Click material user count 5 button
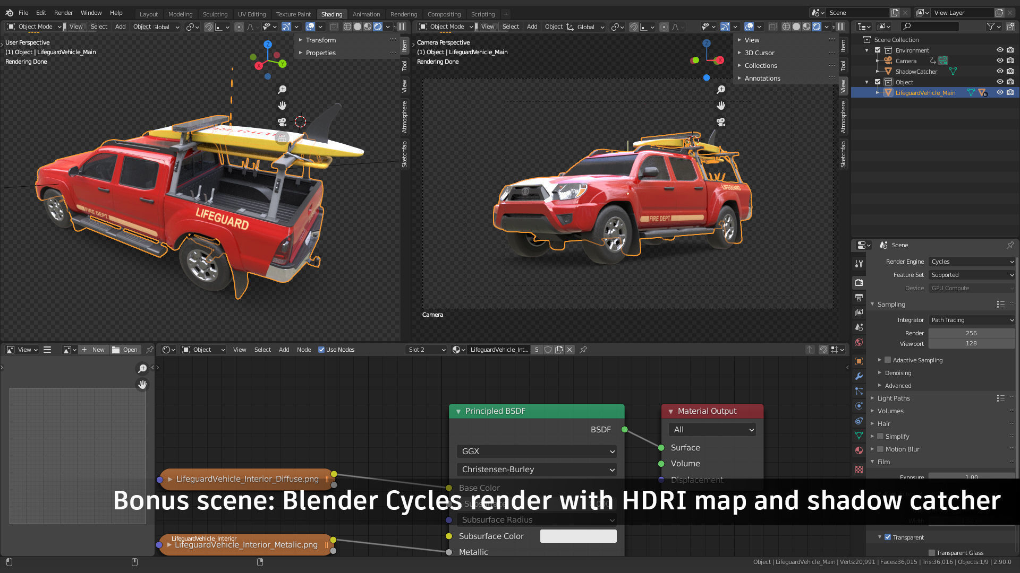1020x573 pixels. click(x=537, y=350)
